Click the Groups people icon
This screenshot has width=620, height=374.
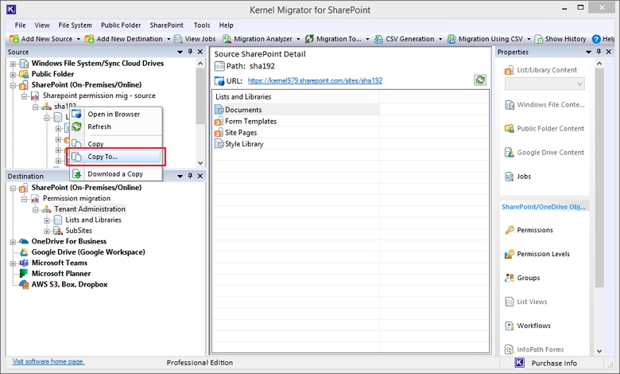click(x=510, y=278)
